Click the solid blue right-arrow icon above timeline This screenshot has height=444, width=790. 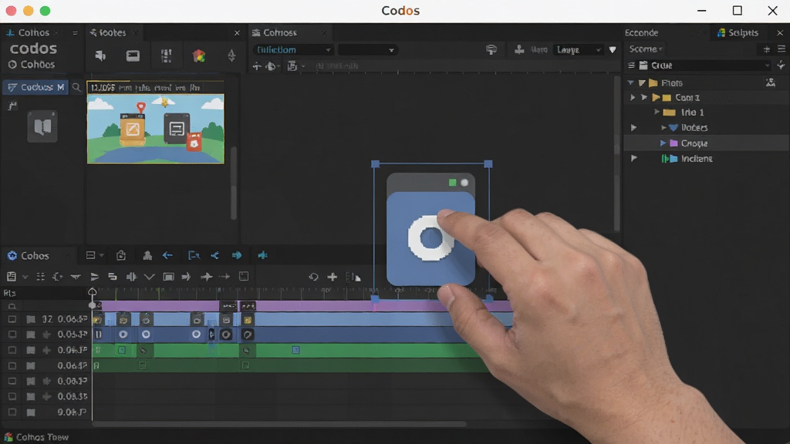pyautogui.click(x=237, y=255)
